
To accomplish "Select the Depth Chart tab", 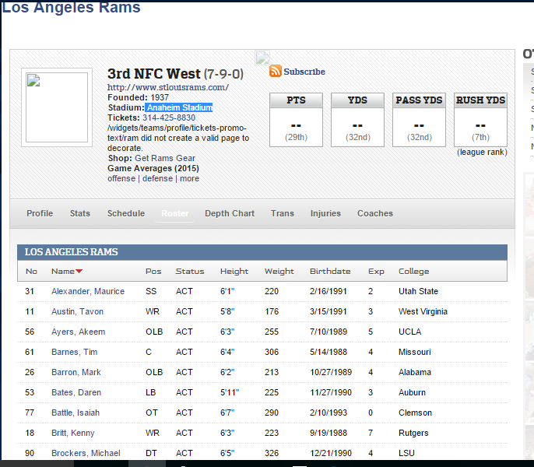I will [230, 213].
